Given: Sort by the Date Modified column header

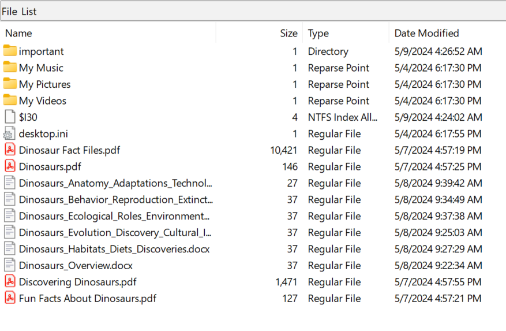Looking at the screenshot, I should 426,34.
